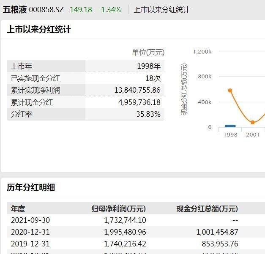Click the 18次 dividend count value
This screenshot has height=254, width=265.
153,78
